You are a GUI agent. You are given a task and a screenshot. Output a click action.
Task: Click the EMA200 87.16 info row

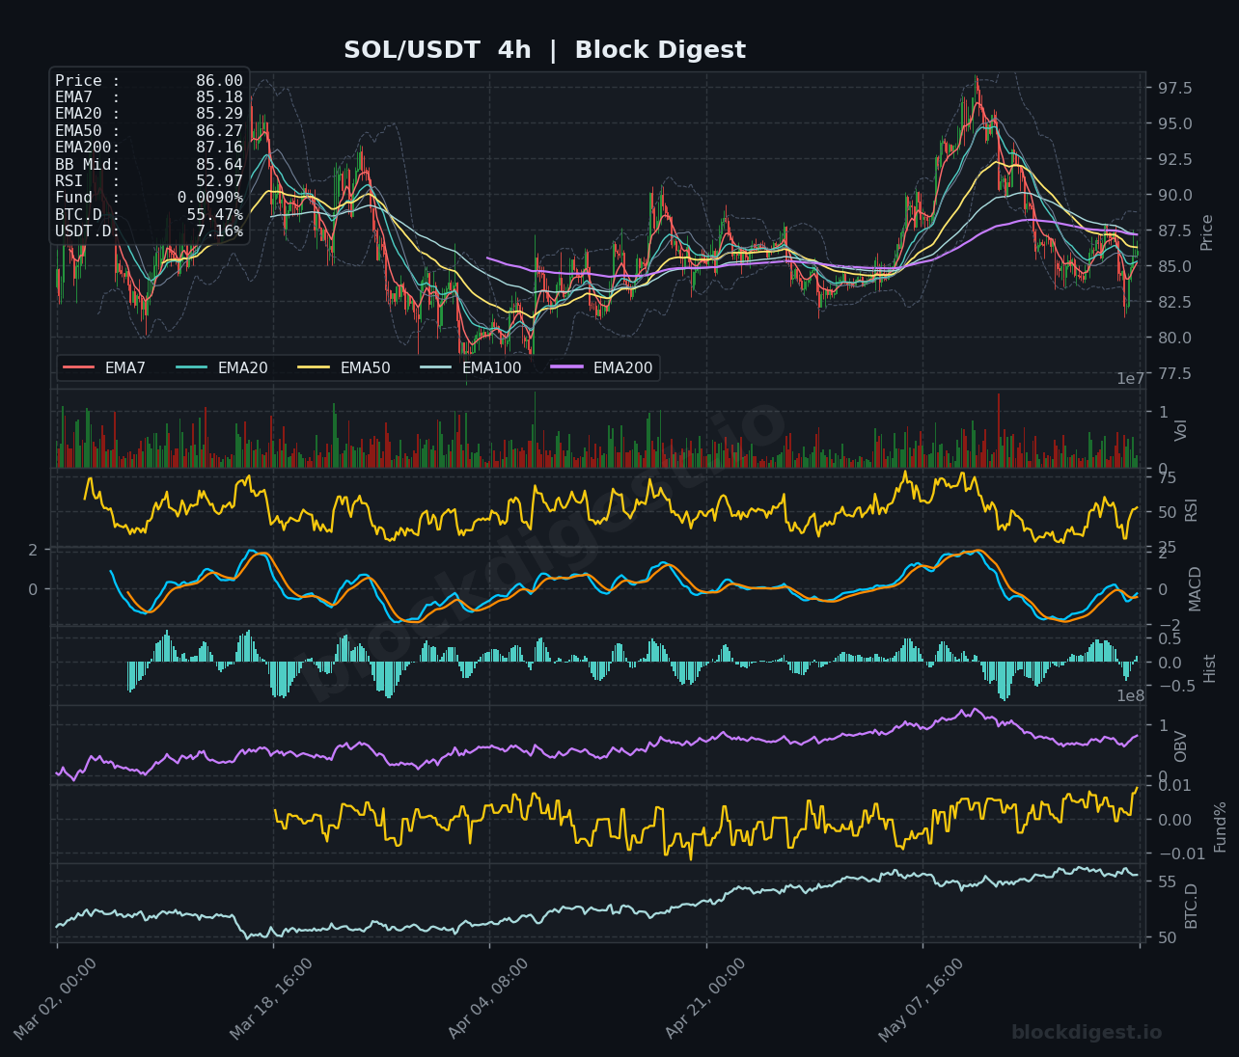pyautogui.click(x=149, y=148)
